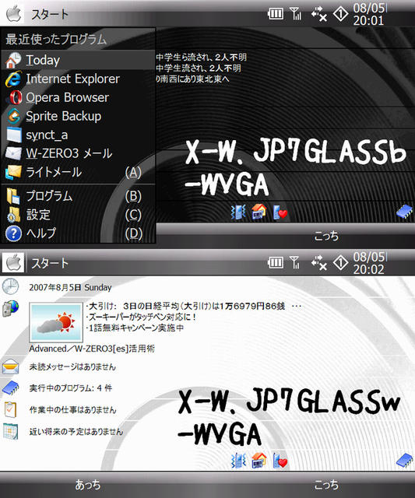Open 未読メッセージはありません mail item
The width and height of the screenshot is (415, 498).
(x=72, y=367)
